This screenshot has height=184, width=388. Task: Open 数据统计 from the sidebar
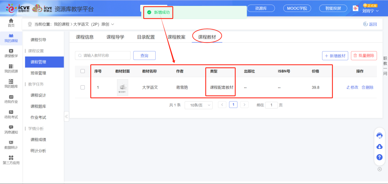(x=11, y=145)
